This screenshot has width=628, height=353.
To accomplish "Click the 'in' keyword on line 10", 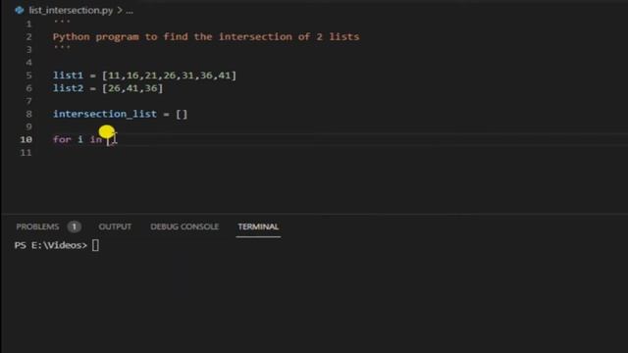I will (x=96, y=139).
